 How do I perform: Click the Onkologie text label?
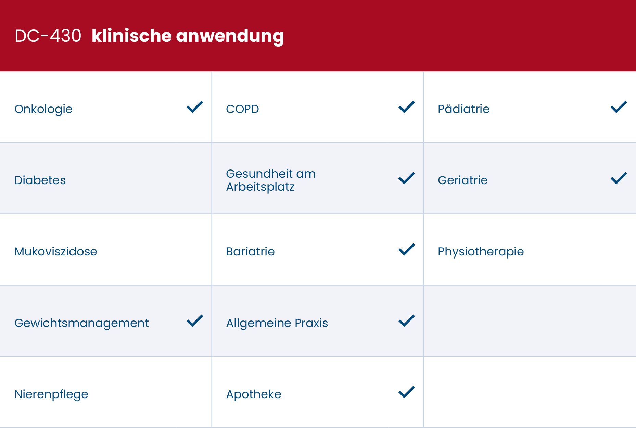pyautogui.click(x=43, y=109)
